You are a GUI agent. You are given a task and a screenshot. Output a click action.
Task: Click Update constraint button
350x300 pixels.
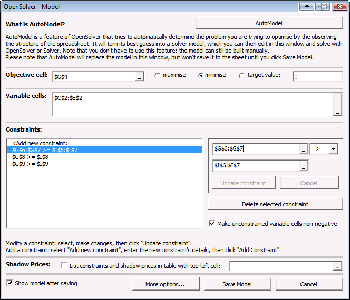click(x=244, y=183)
